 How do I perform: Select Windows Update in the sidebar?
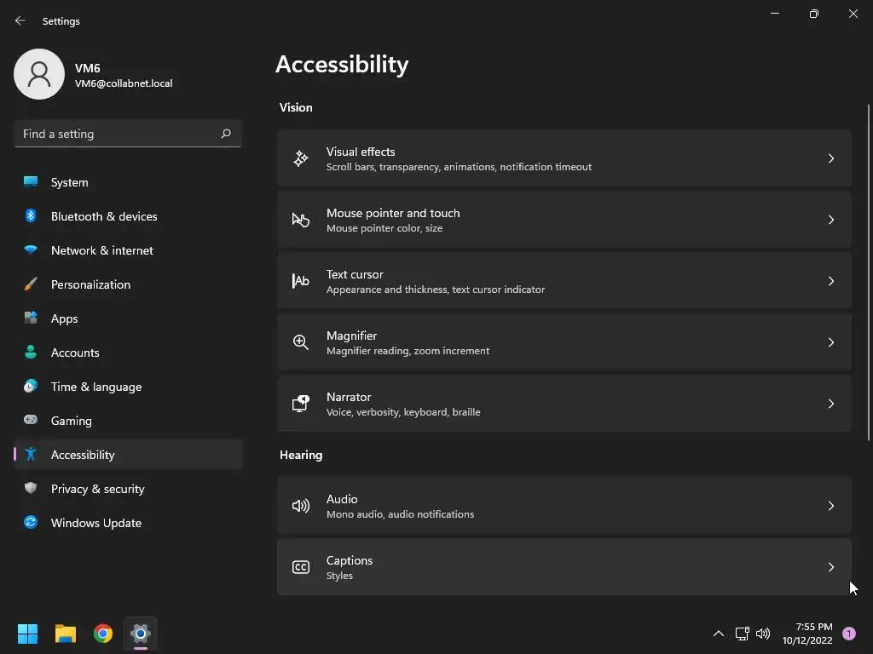click(96, 523)
